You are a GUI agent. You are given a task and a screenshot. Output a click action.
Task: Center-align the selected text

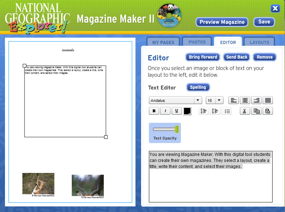pos(245,100)
